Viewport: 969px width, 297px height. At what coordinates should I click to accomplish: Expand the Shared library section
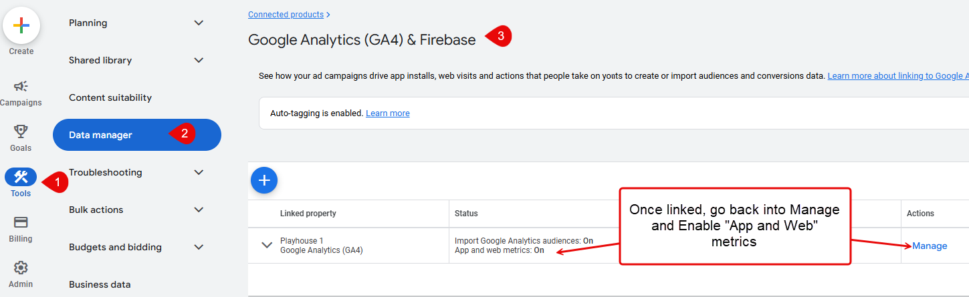click(199, 60)
